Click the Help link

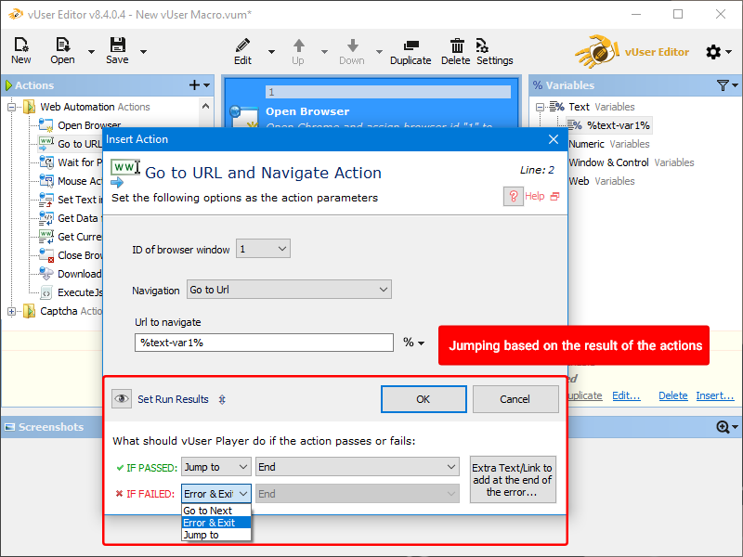click(x=535, y=196)
